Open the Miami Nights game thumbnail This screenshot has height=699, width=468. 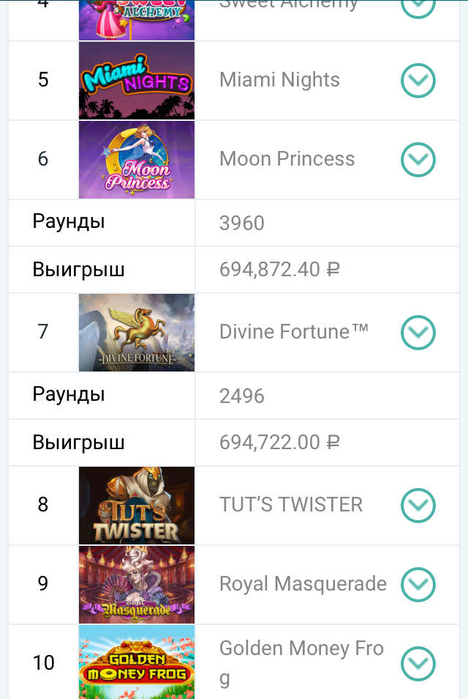click(x=137, y=81)
